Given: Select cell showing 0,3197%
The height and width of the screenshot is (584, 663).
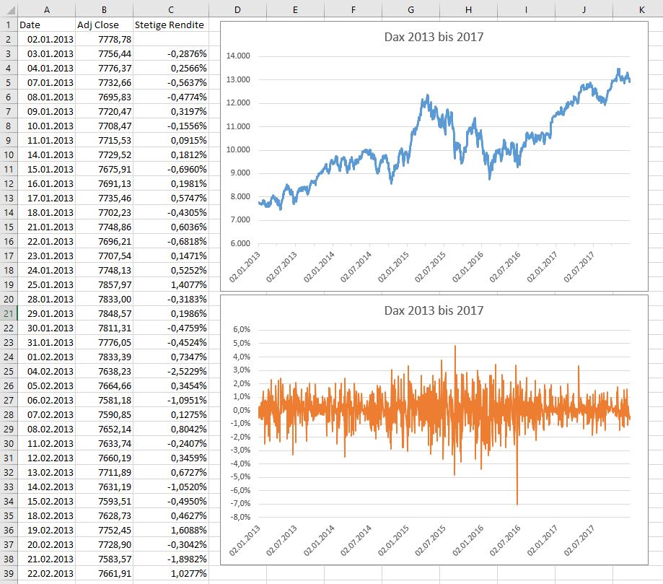Looking at the screenshot, I should (x=171, y=111).
